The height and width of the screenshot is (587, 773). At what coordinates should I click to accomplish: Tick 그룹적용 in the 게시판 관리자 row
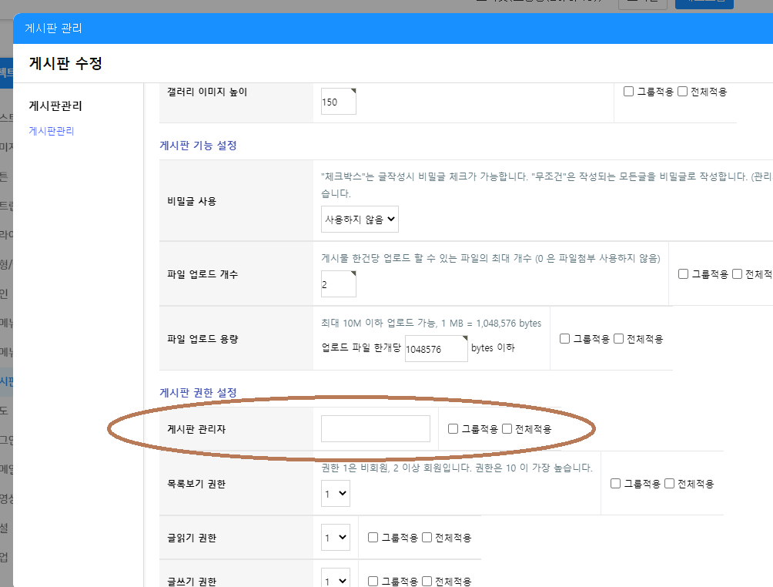[x=453, y=429]
